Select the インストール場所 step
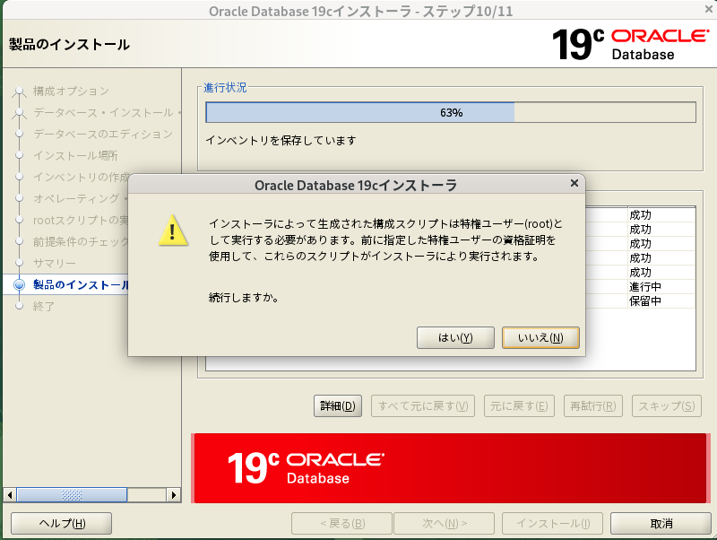Viewport: 717px width, 540px height. (75, 155)
